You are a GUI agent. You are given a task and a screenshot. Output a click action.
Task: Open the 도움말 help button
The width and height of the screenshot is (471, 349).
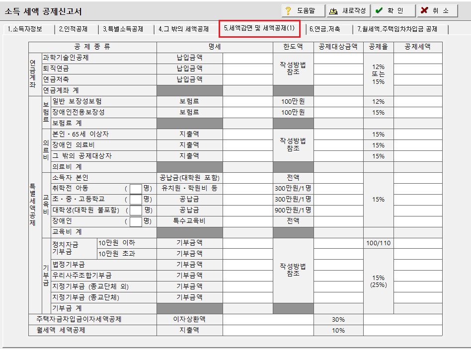click(304, 11)
